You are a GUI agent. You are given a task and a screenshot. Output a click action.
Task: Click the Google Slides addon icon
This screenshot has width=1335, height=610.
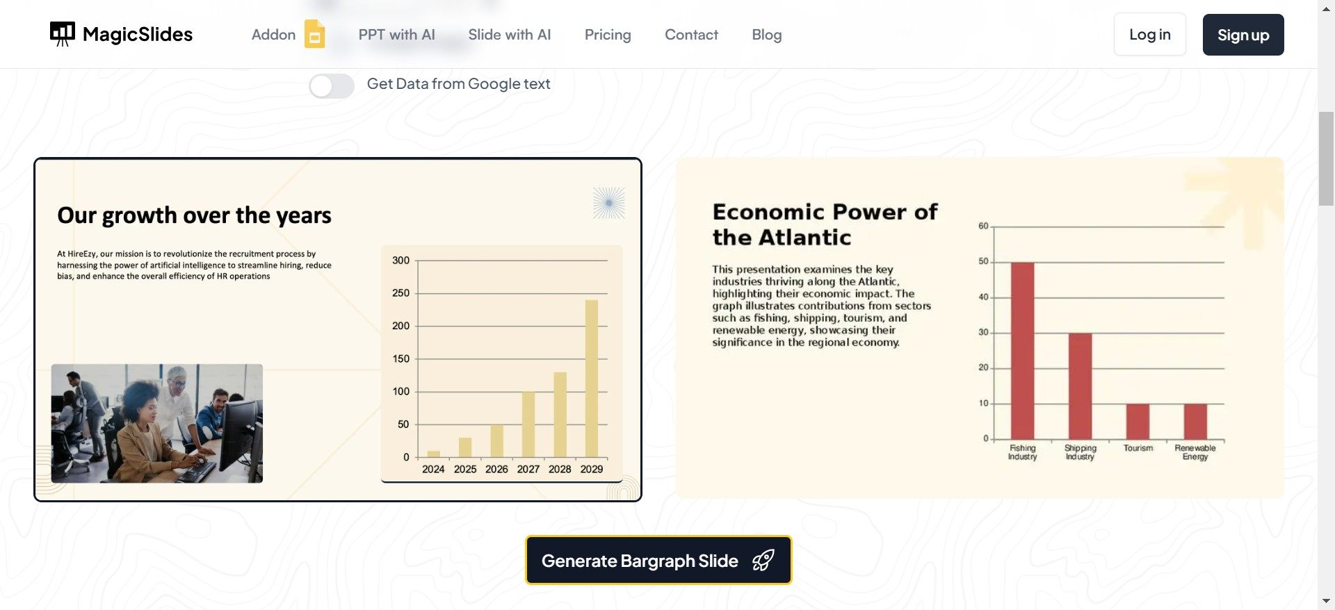pyautogui.click(x=314, y=34)
